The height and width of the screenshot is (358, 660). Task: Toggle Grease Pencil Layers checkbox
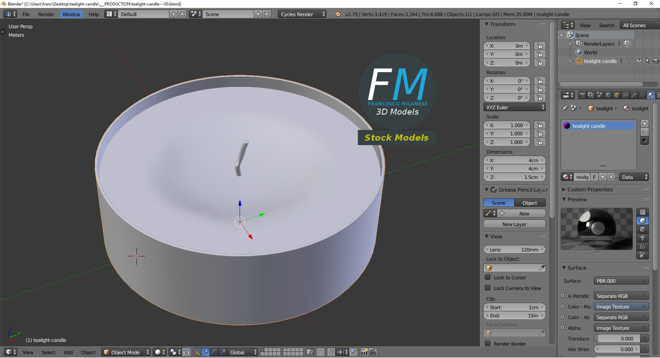[x=494, y=190]
